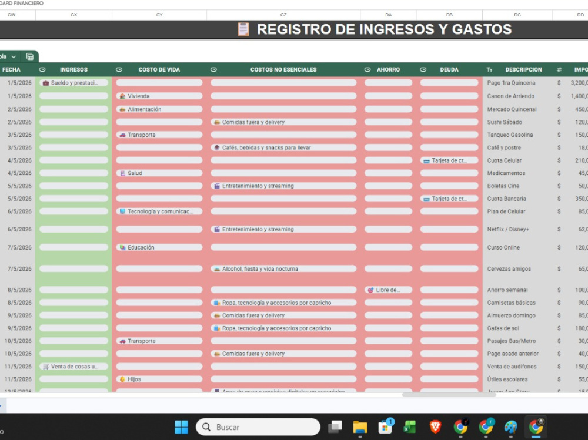Open the Windows Start menu
Image resolution: width=588 pixels, height=440 pixels.
tap(182, 427)
